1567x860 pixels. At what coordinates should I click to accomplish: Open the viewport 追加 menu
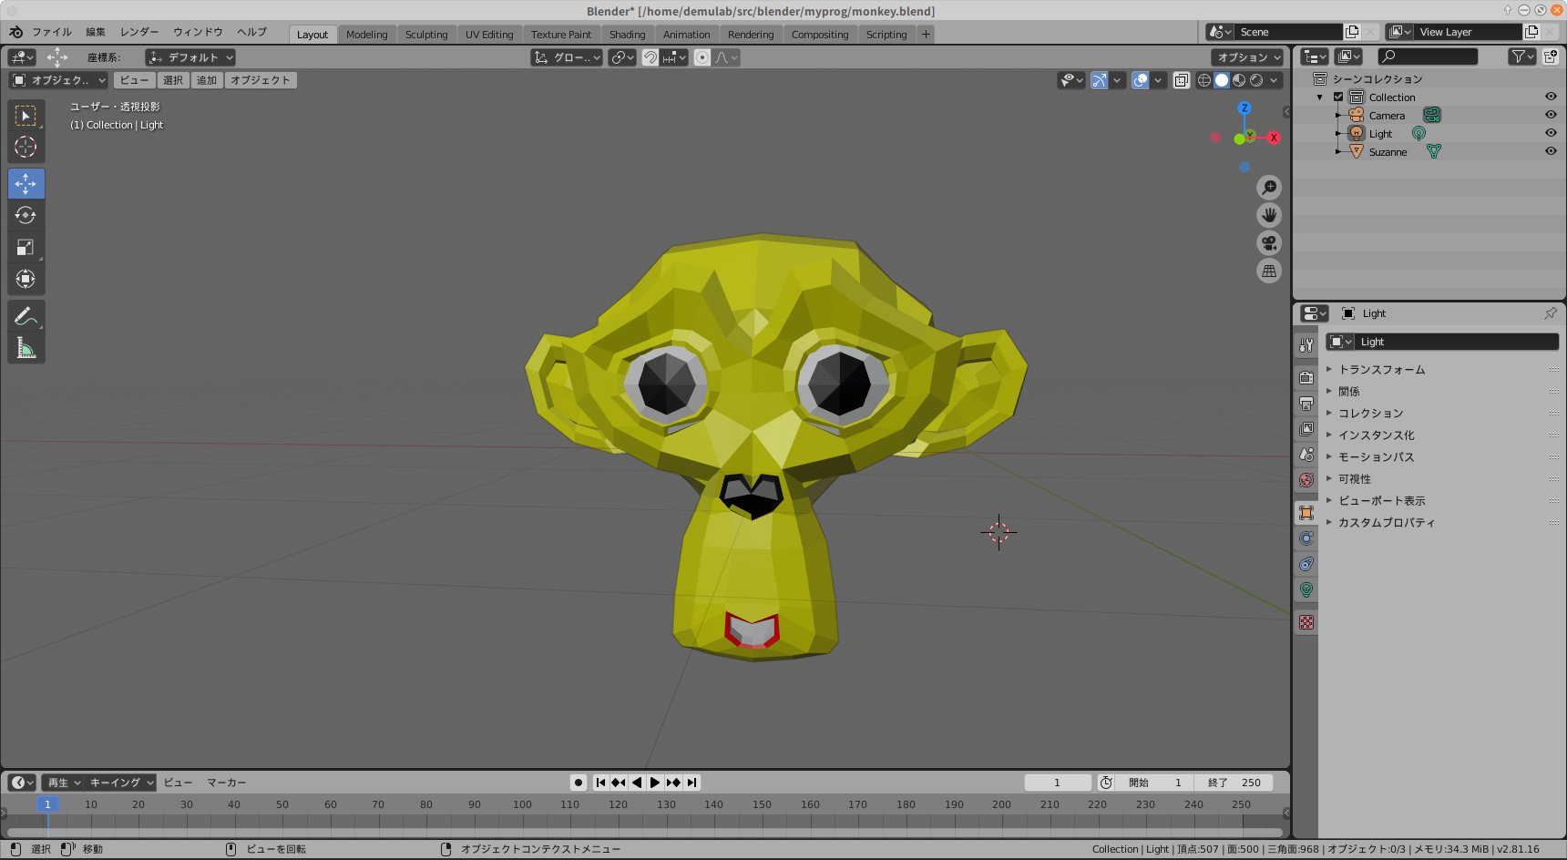pyautogui.click(x=207, y=80)
